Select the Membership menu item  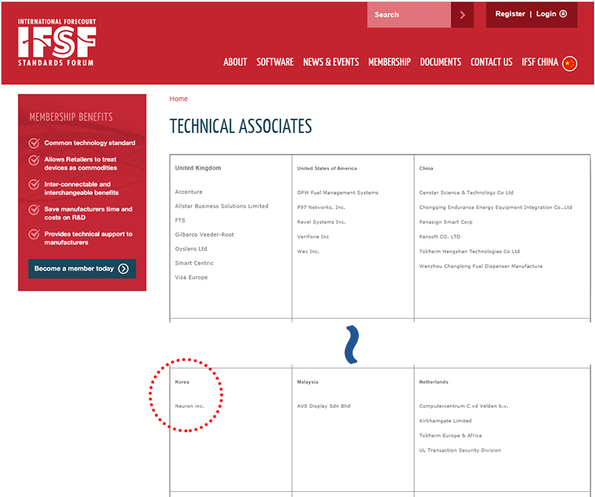389,62
